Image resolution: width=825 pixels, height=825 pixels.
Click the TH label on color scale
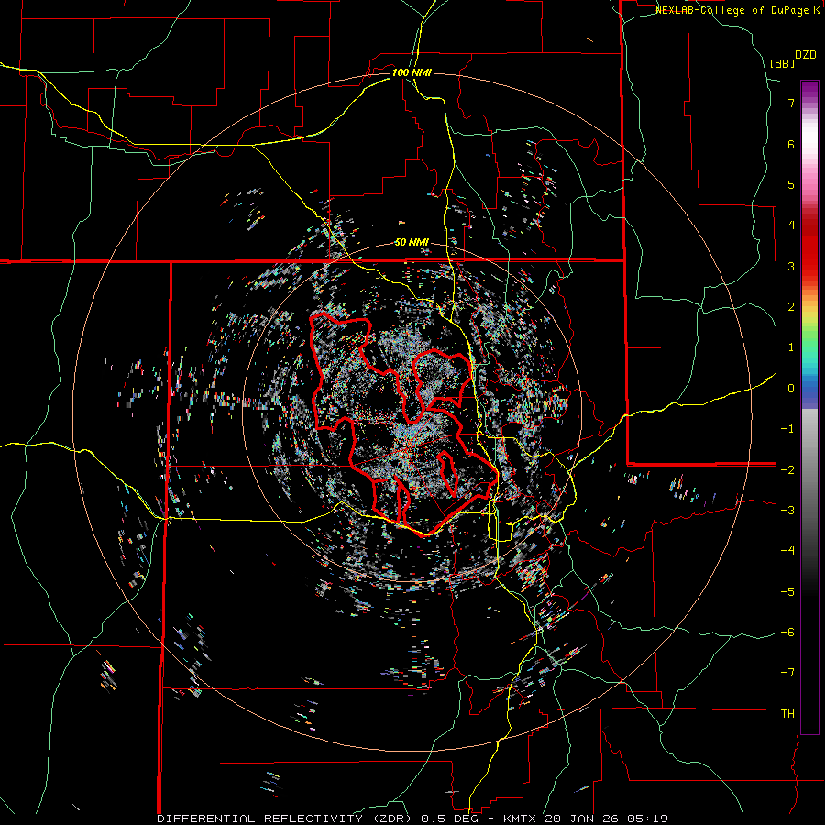[787, 714]
